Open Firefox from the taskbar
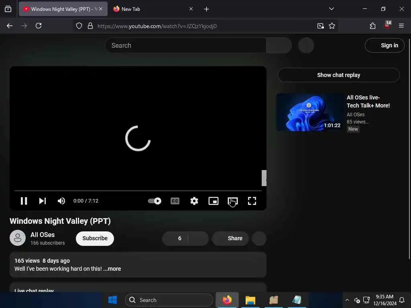Image resolution: width=411 pixels, height=308 pixels. [x=227, y=300]
